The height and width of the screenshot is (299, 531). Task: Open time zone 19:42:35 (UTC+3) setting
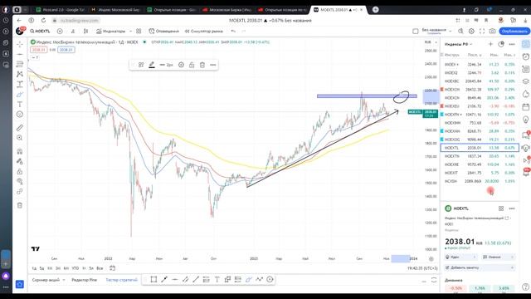422,268
